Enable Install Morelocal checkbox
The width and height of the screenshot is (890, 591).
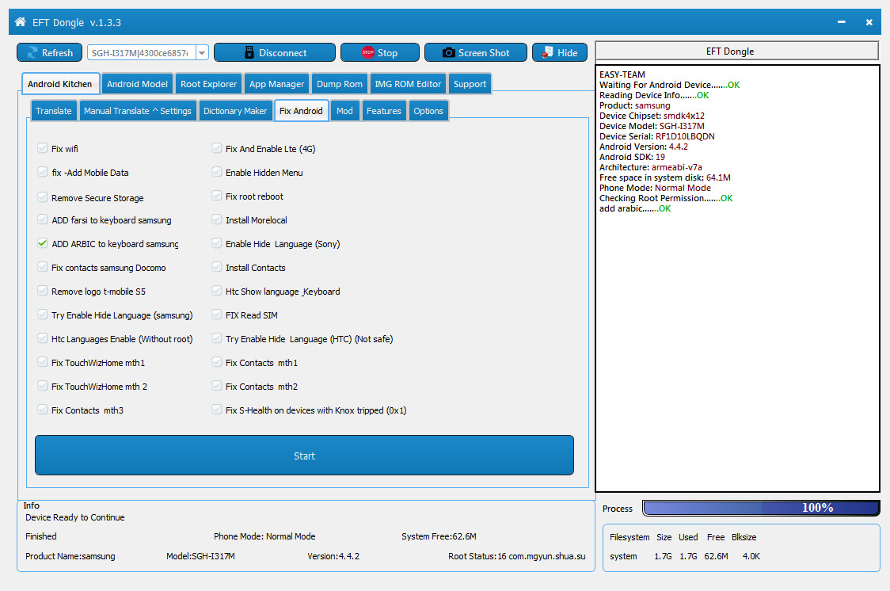216,219
